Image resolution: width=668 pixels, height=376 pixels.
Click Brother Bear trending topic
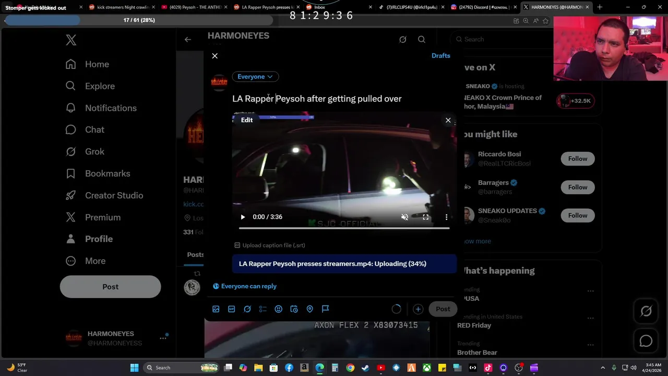[x=477, y=352]
